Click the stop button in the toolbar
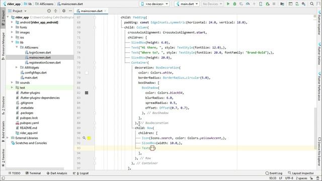This screenshot has width=322, height=181. coord(274,4)
